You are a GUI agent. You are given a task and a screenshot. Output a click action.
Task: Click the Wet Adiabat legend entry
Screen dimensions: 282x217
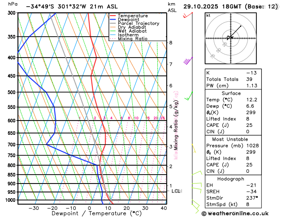128,31
